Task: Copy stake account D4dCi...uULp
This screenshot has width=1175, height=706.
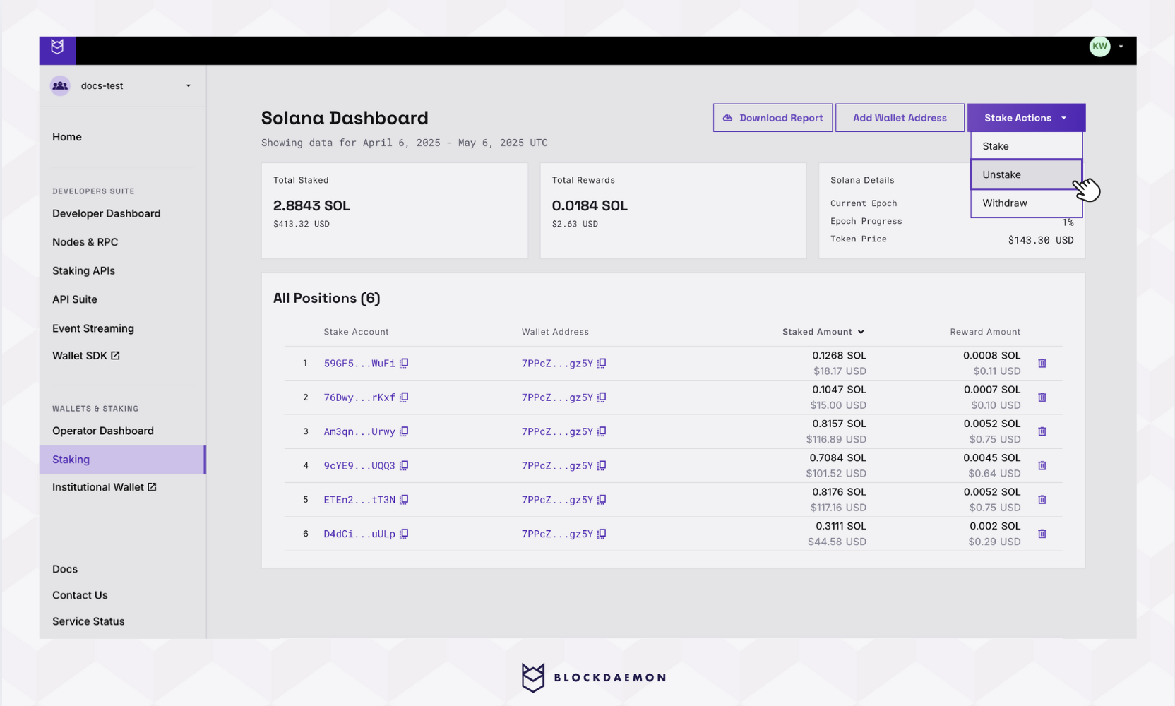Action: [404, 534]
